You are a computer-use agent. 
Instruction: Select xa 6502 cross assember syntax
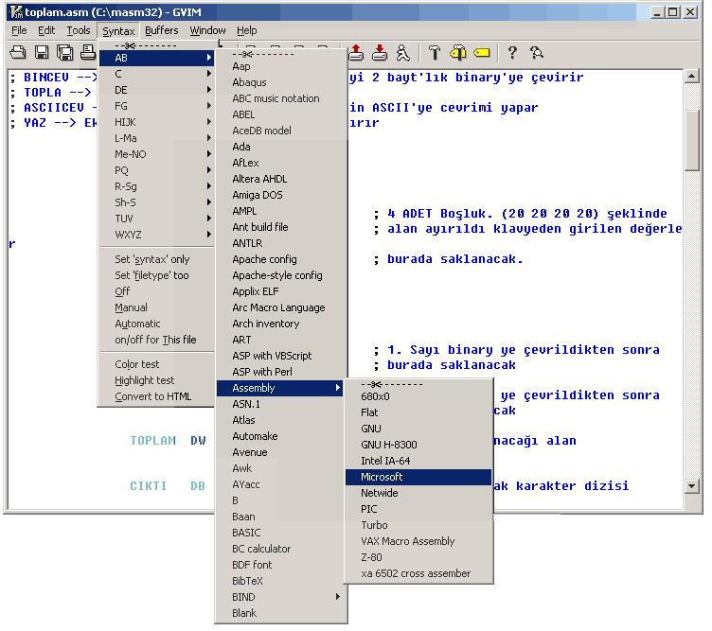coord(418,573)
